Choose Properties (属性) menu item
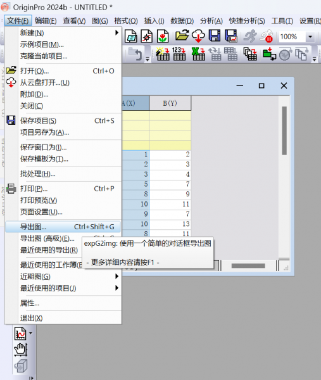Screen dimensions: 321x380 (x=63, y=303)
